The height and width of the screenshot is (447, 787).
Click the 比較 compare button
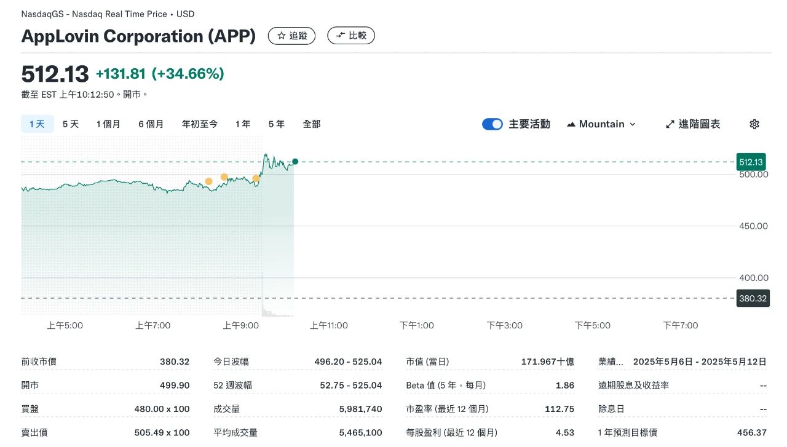(x=350, y=36)
